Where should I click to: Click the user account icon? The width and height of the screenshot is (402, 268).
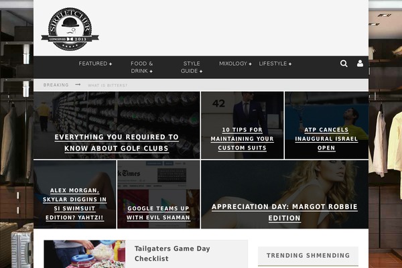(x=360, y=64)
